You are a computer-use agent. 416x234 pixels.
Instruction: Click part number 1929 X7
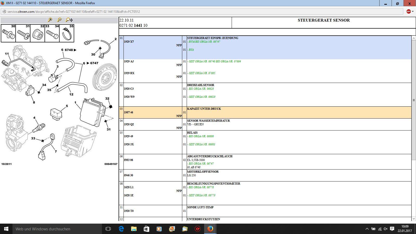point(129,42)
